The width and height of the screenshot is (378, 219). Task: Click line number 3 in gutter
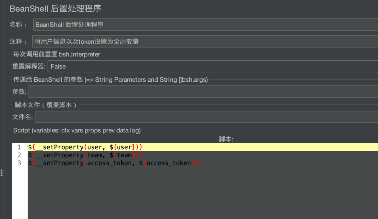point(20,163)
